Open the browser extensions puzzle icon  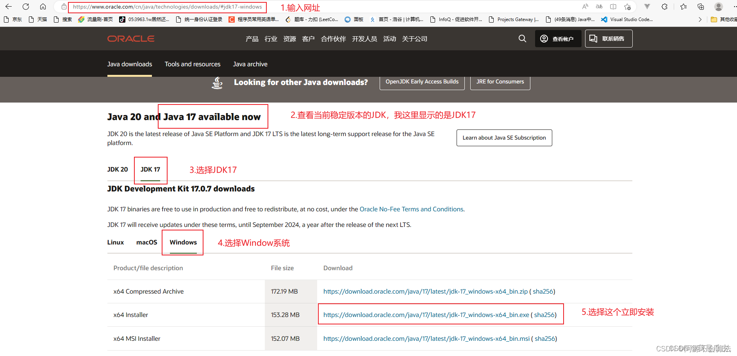664,7
